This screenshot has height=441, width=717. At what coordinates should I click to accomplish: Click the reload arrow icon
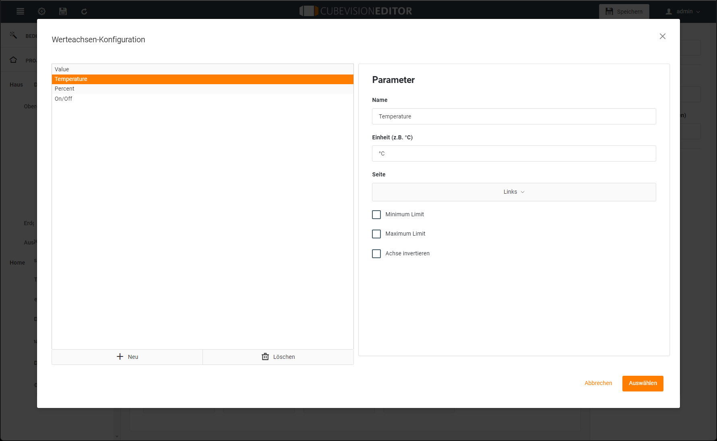84,11
